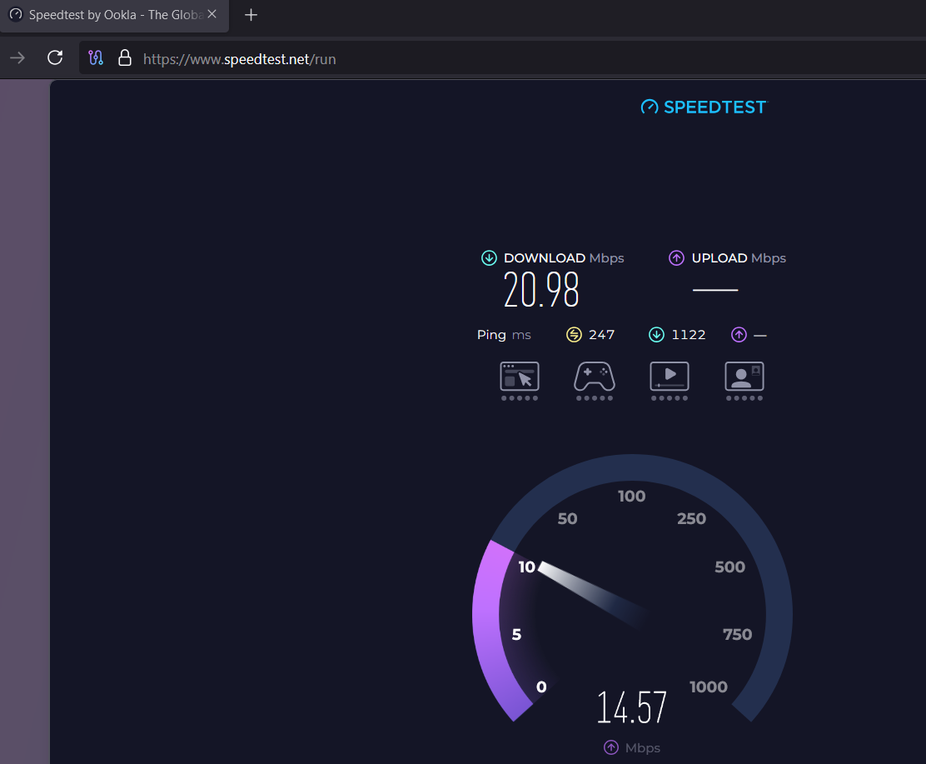The image size is (926, 764).
Task: Click the web browsing experience icon
Action: (x=520, y=381)
